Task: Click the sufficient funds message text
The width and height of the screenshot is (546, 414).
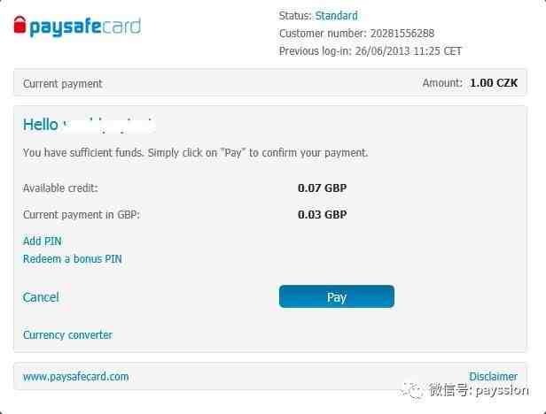Action: point(195,153)
